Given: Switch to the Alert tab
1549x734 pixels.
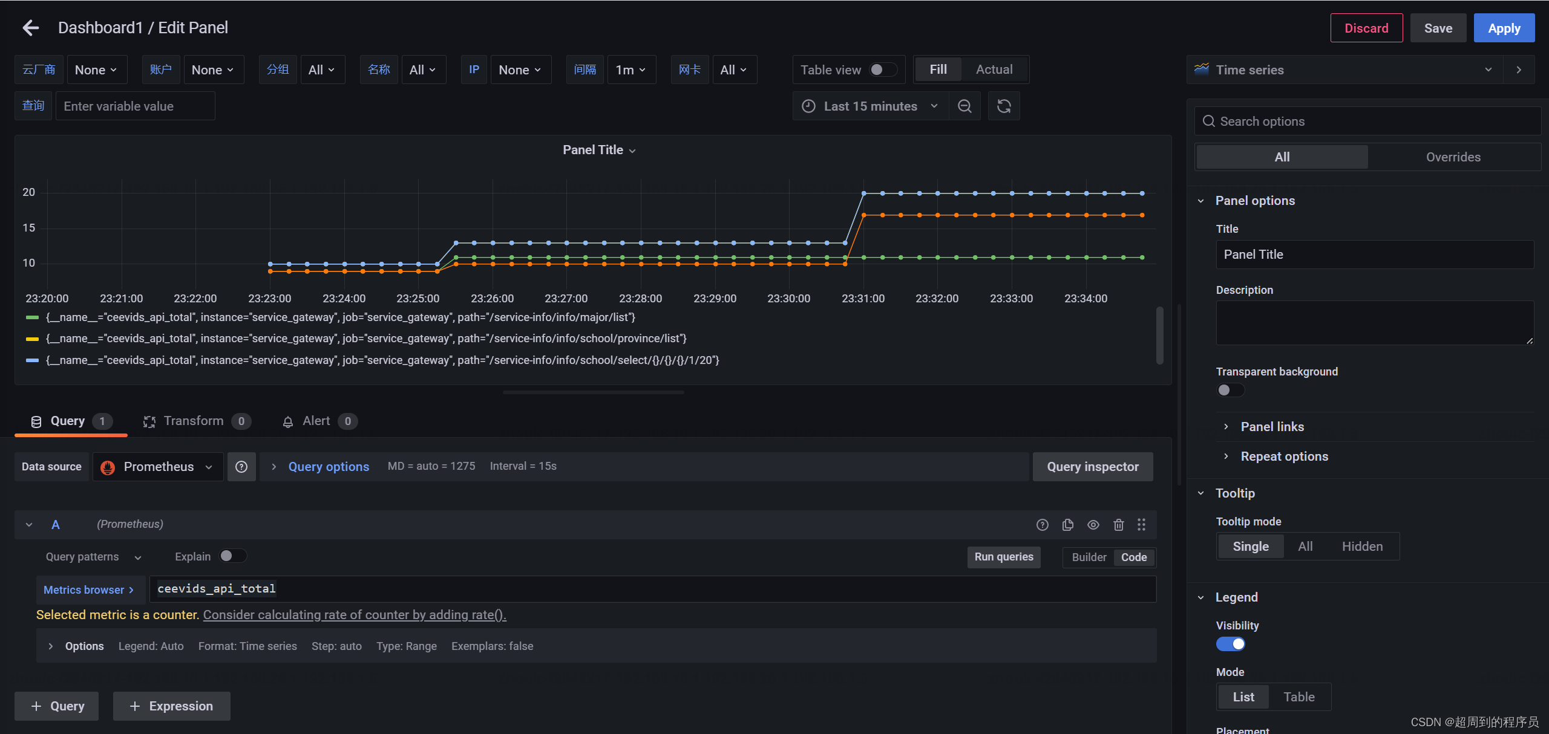Looking at the screenshot, I should coord(319,421).
